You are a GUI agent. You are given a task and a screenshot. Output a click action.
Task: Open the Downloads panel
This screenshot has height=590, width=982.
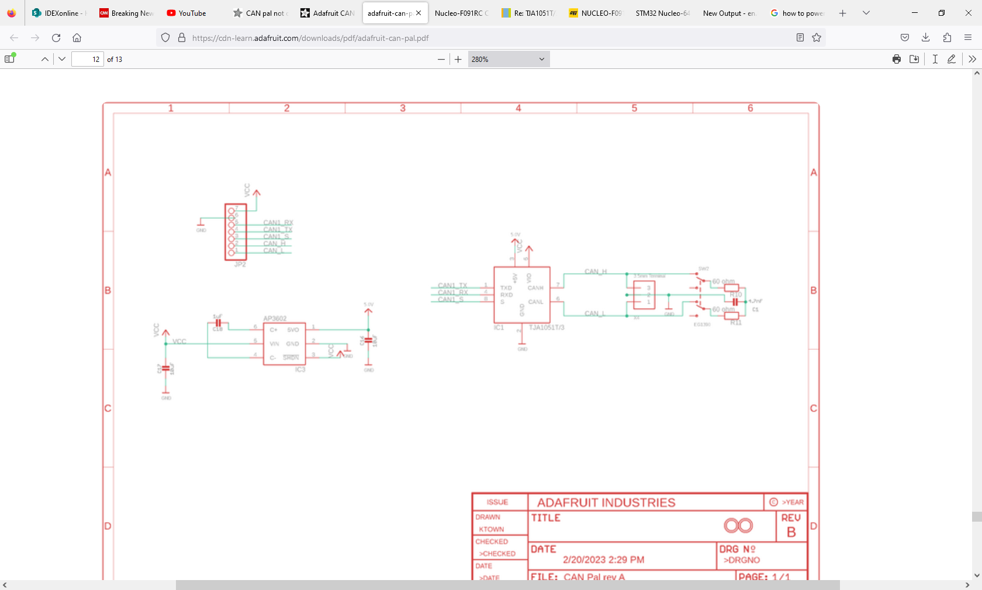tap(925, 37)
